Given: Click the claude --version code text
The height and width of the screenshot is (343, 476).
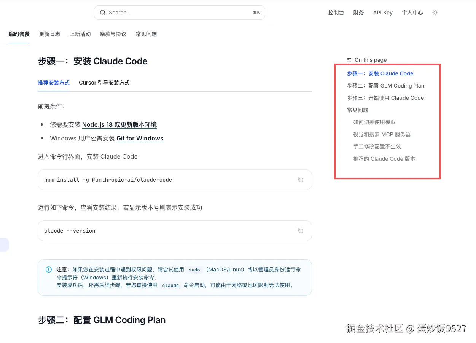Looking at the screenshot, I should 70,231.
